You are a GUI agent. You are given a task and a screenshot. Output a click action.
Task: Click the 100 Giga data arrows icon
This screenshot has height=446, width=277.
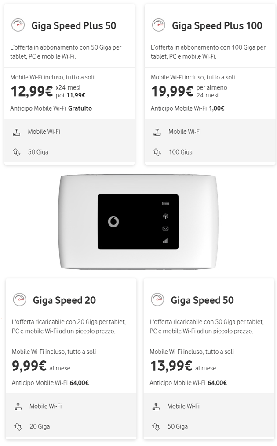point(157,152)
